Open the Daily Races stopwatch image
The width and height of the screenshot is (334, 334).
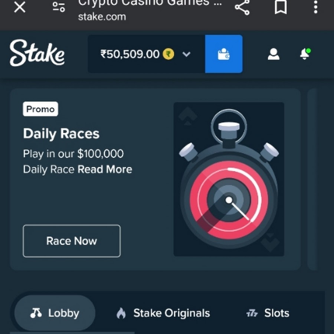[x=229, y=179]
